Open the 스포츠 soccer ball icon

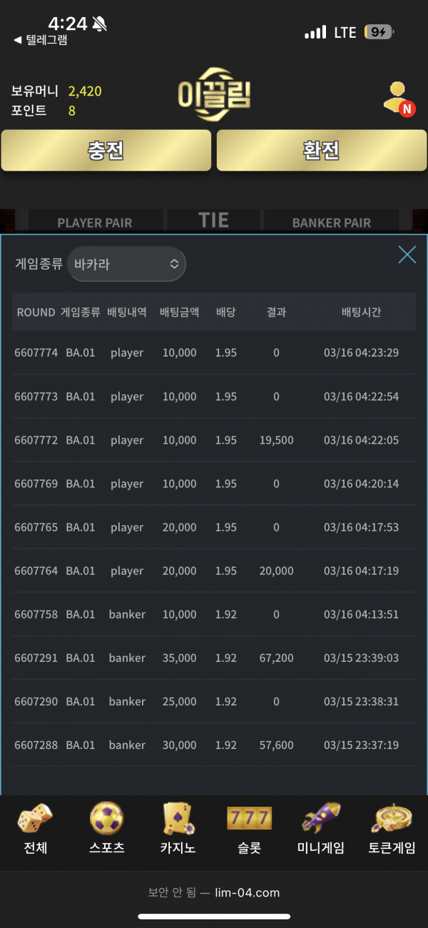pyautogui.click(x=106, y=819)
